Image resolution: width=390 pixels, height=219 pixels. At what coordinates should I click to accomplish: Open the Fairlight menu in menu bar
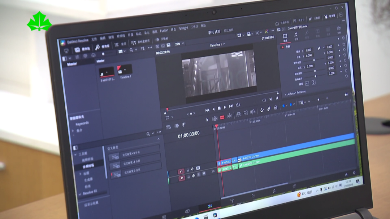(x=183, y=28)
